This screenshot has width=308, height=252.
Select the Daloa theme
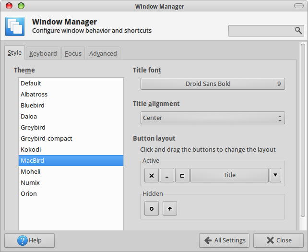coord(71,116)
